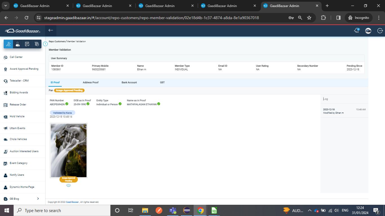This screenshot has width=385, height=216.
Task: Switch to the Bank Account tab
Action: coord(129,82)
